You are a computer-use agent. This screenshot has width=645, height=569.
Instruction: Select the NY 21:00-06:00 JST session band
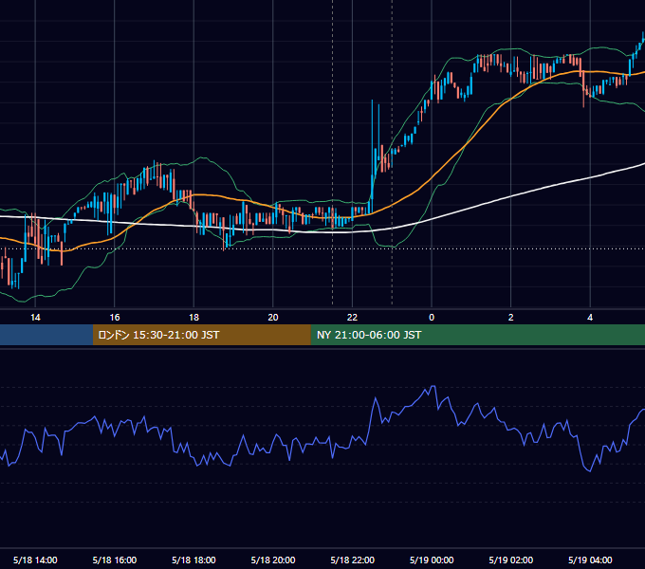(x=477, y=335)
